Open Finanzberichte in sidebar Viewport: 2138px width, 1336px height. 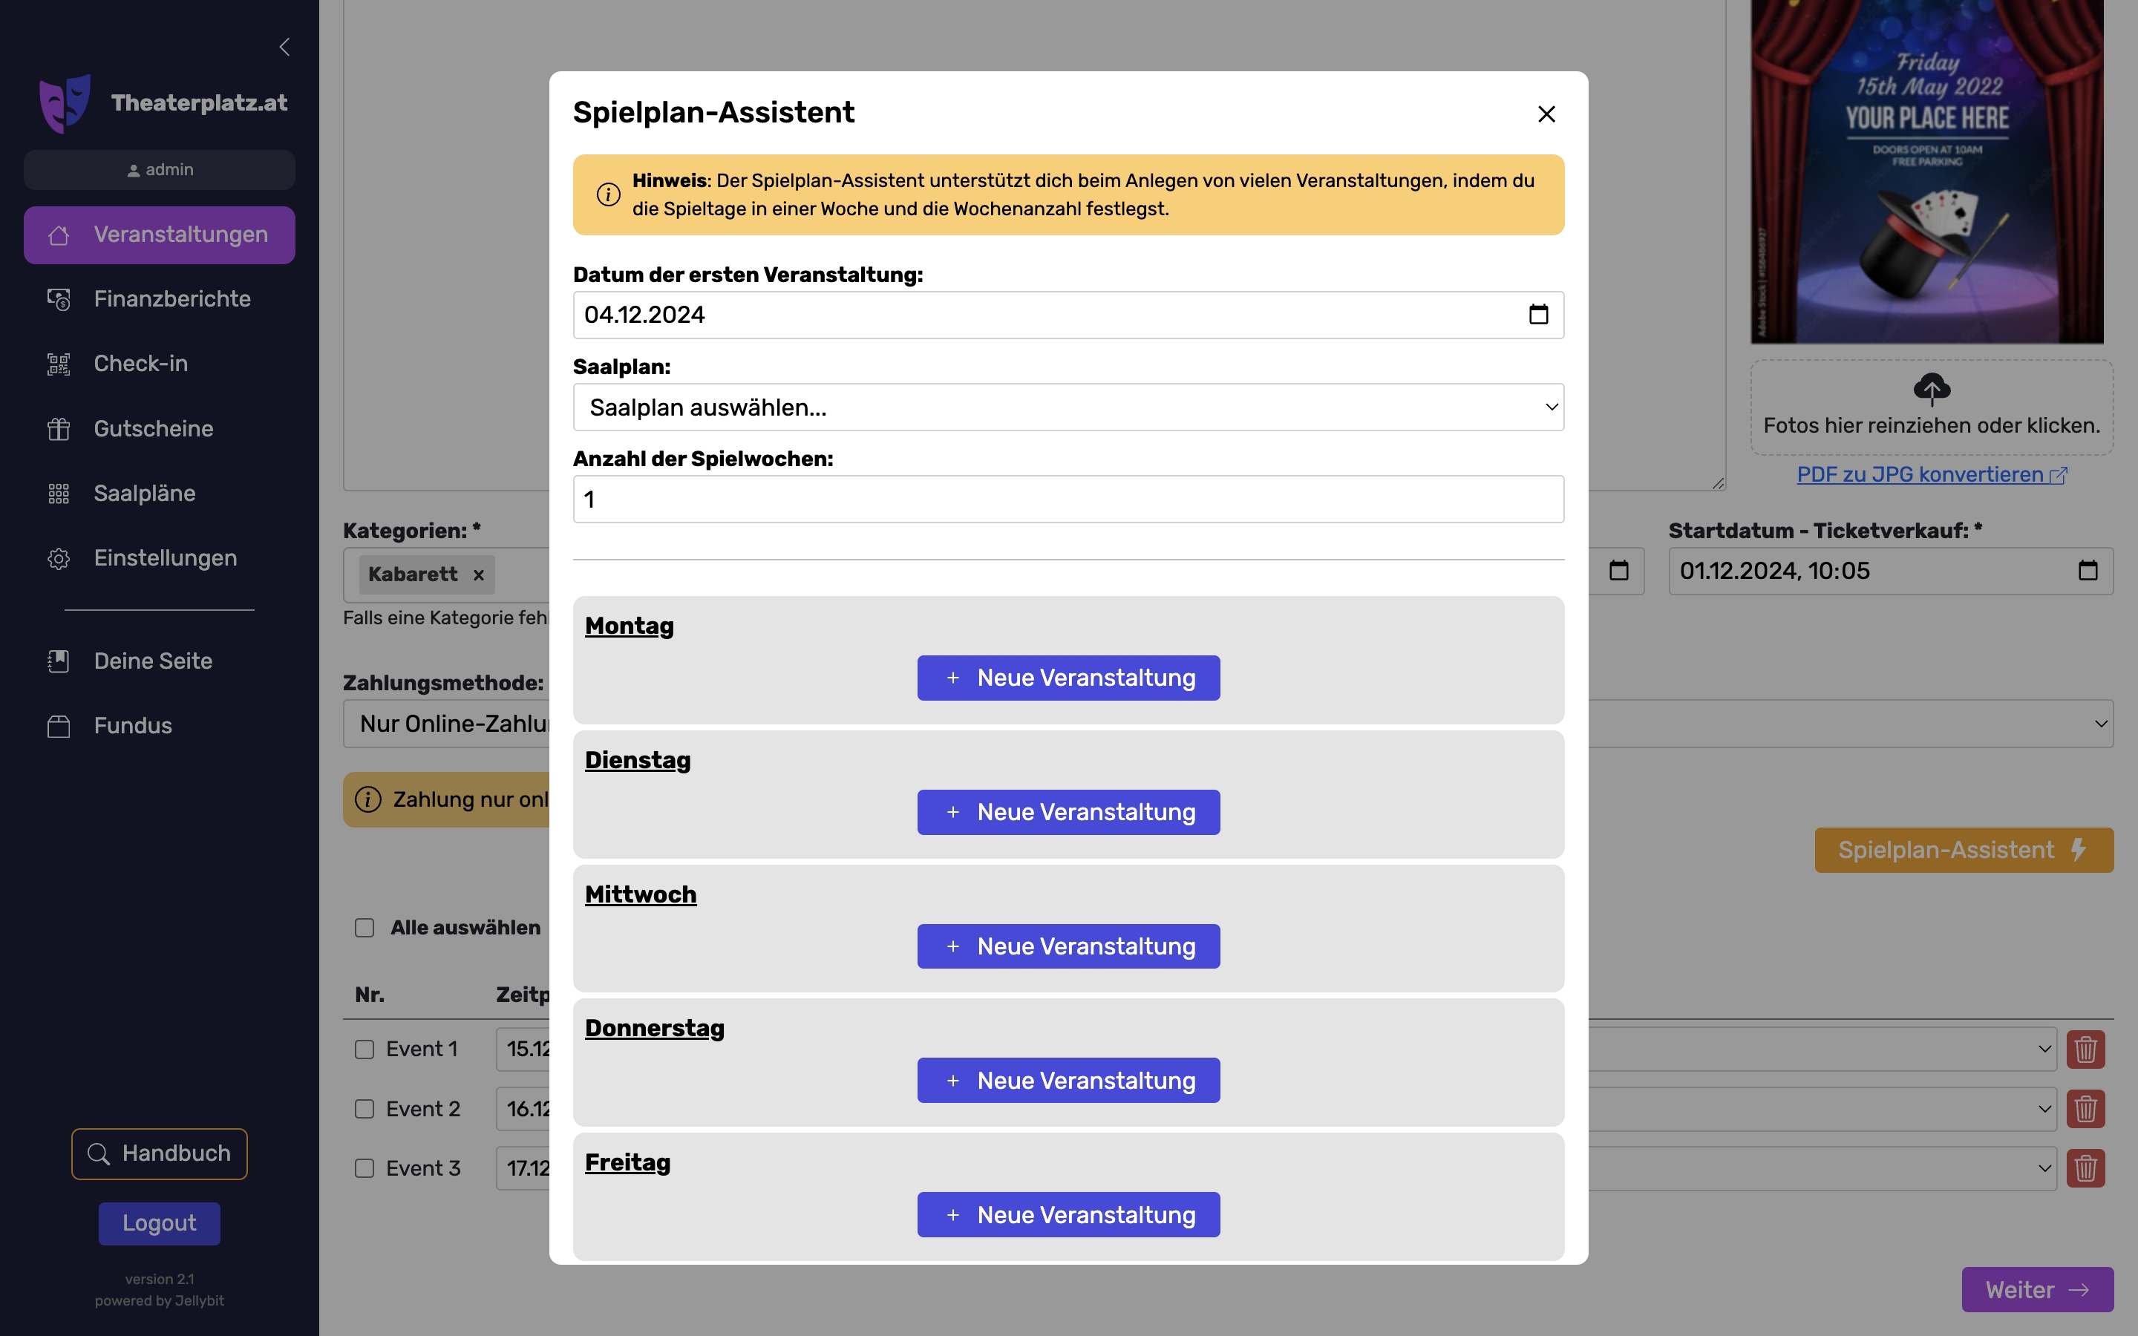172,298
